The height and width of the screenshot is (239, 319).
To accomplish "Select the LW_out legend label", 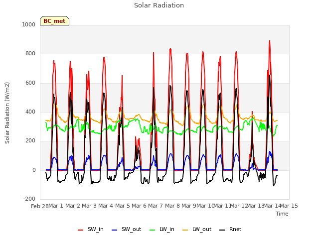I will click(x=202, y=229).
